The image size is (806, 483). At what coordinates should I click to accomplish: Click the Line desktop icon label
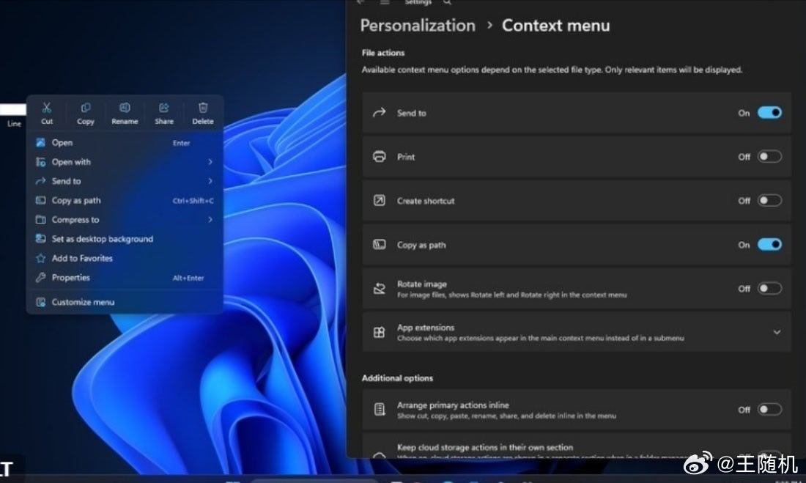pyautogui.click(x=14, y=124)
